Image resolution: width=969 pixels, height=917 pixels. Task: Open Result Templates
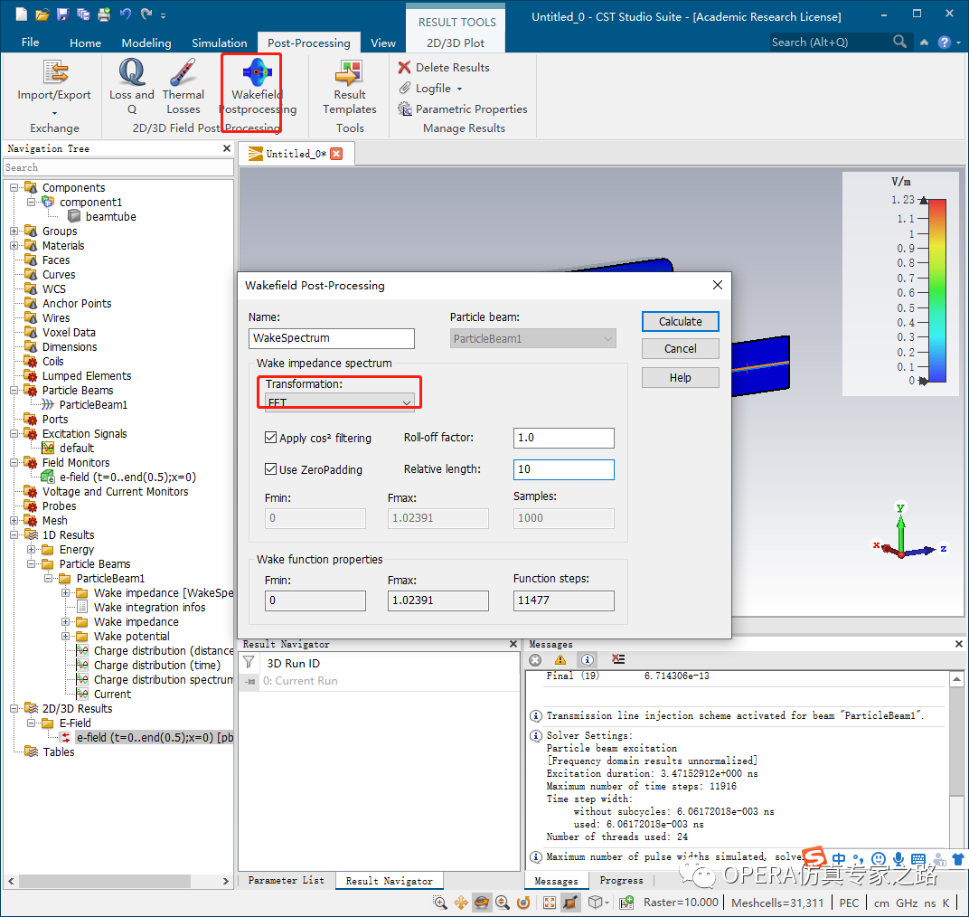(x=350, y=87)
